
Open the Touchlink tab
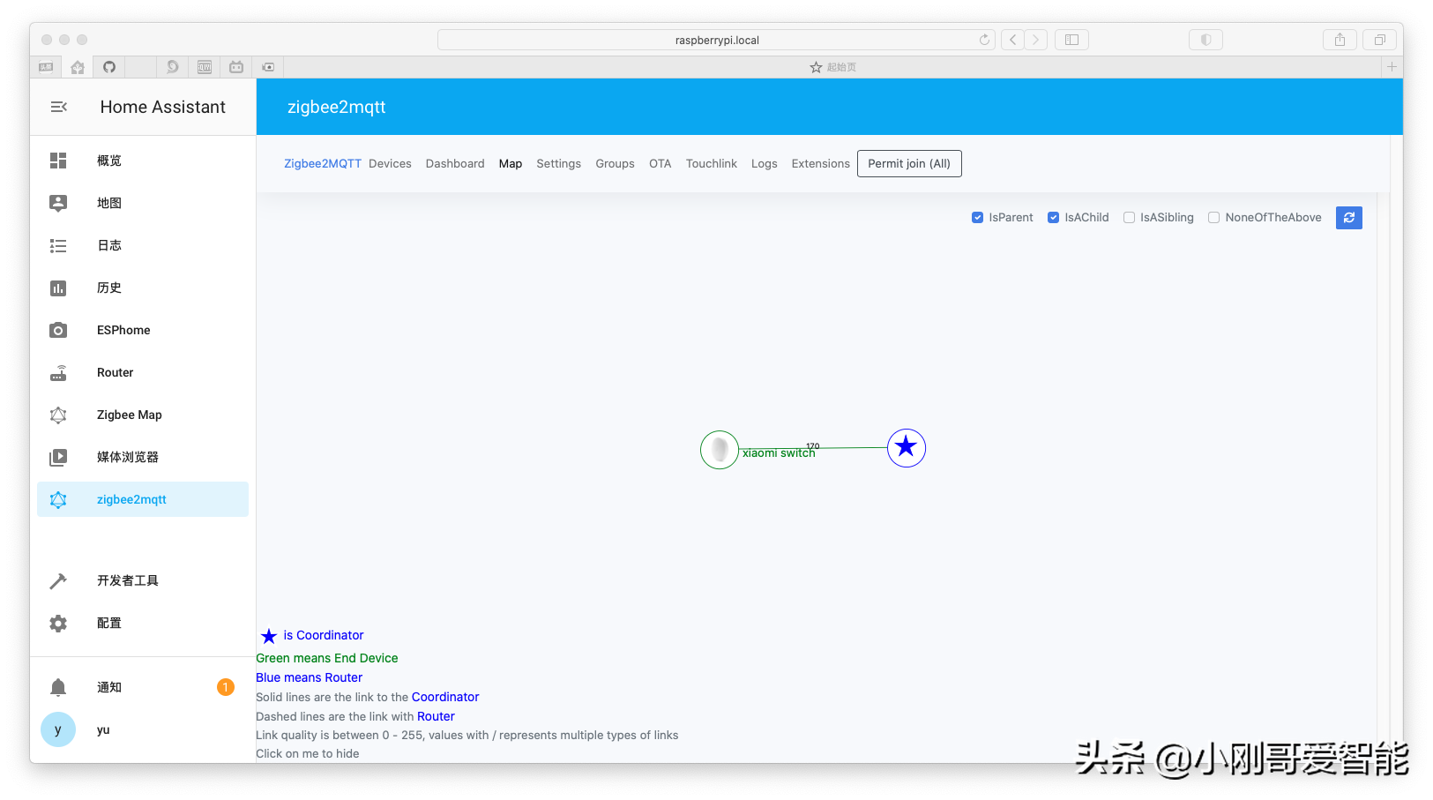(712, 164)
